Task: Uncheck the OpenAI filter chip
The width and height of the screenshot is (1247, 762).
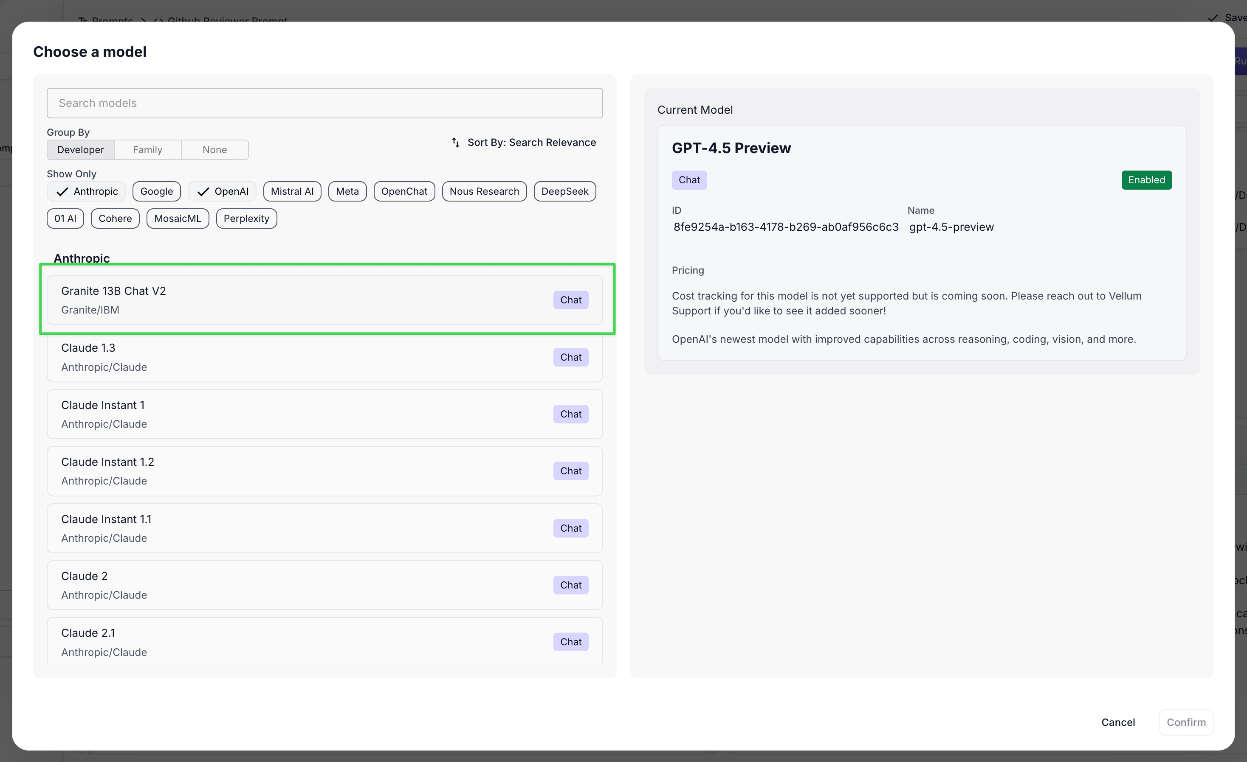Action: click(222, 192)
